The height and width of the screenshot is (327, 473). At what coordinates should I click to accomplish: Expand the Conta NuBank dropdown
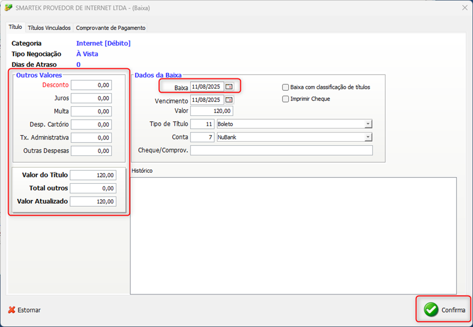point(368,137)
